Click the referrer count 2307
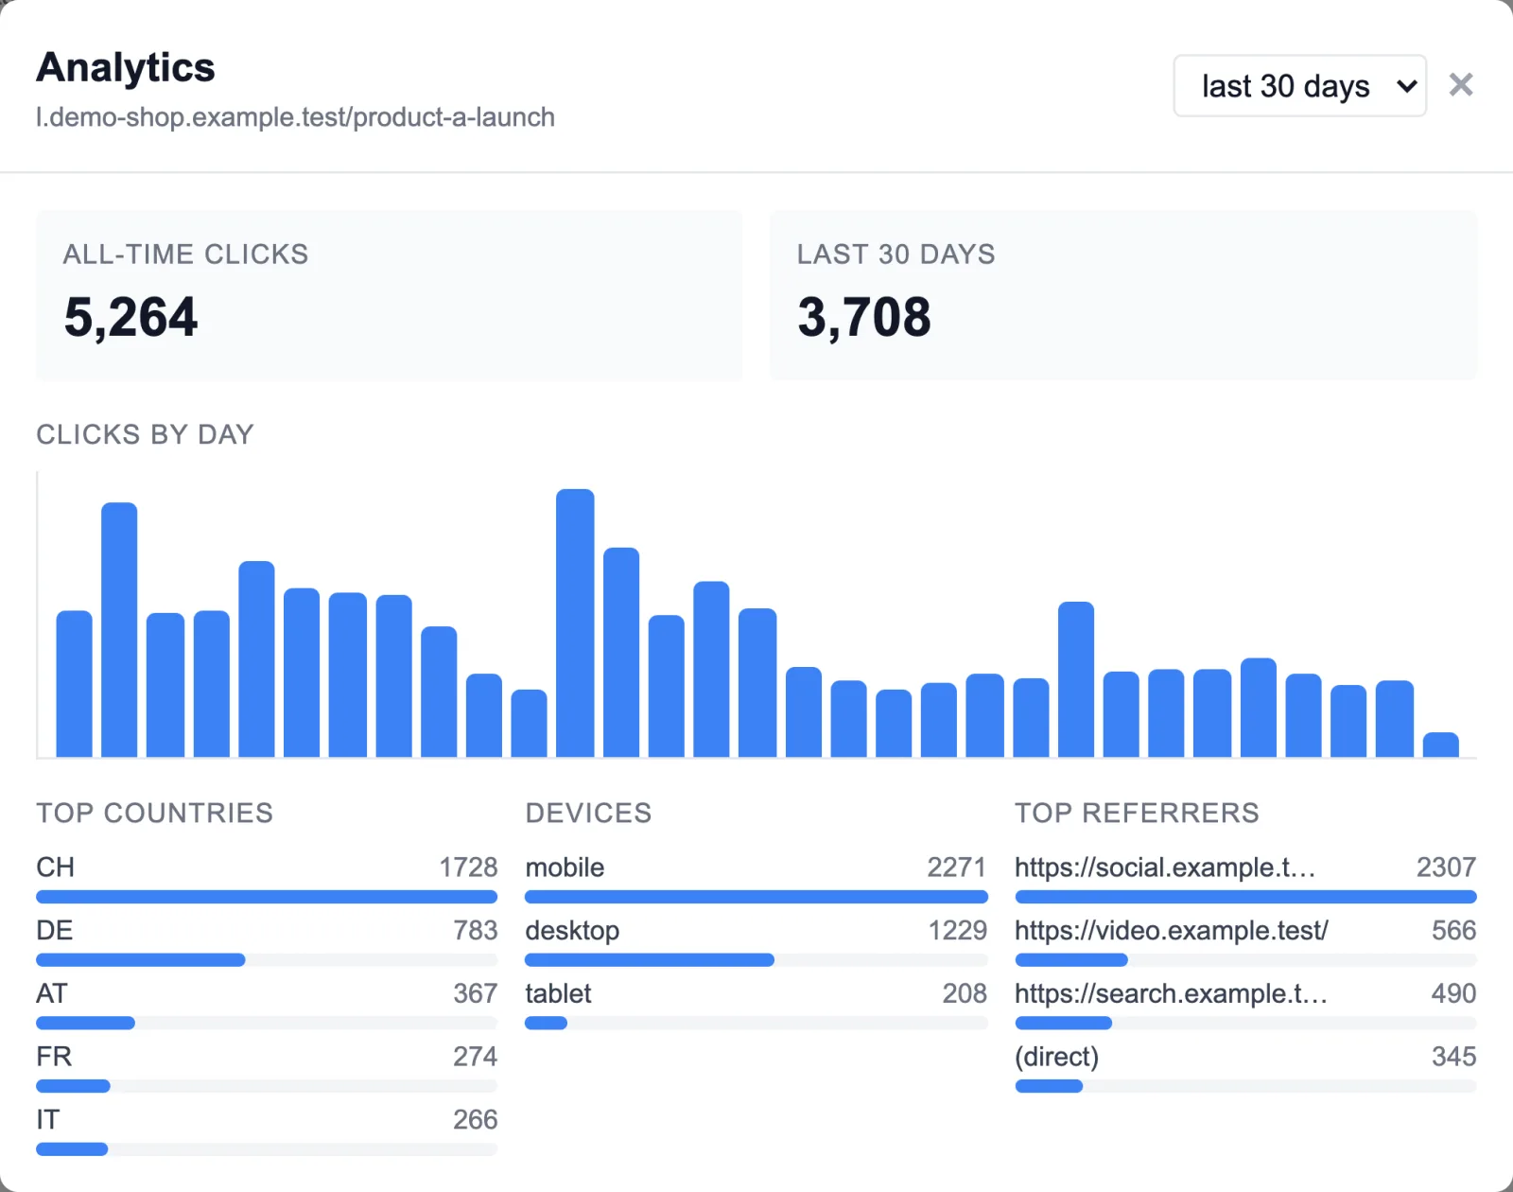 click(x=1446, y=868)
